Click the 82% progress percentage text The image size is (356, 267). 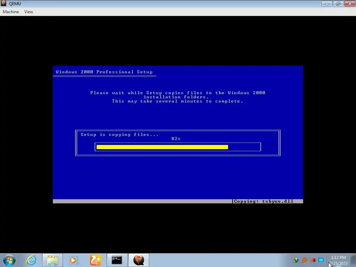click(x=176, y=139)
